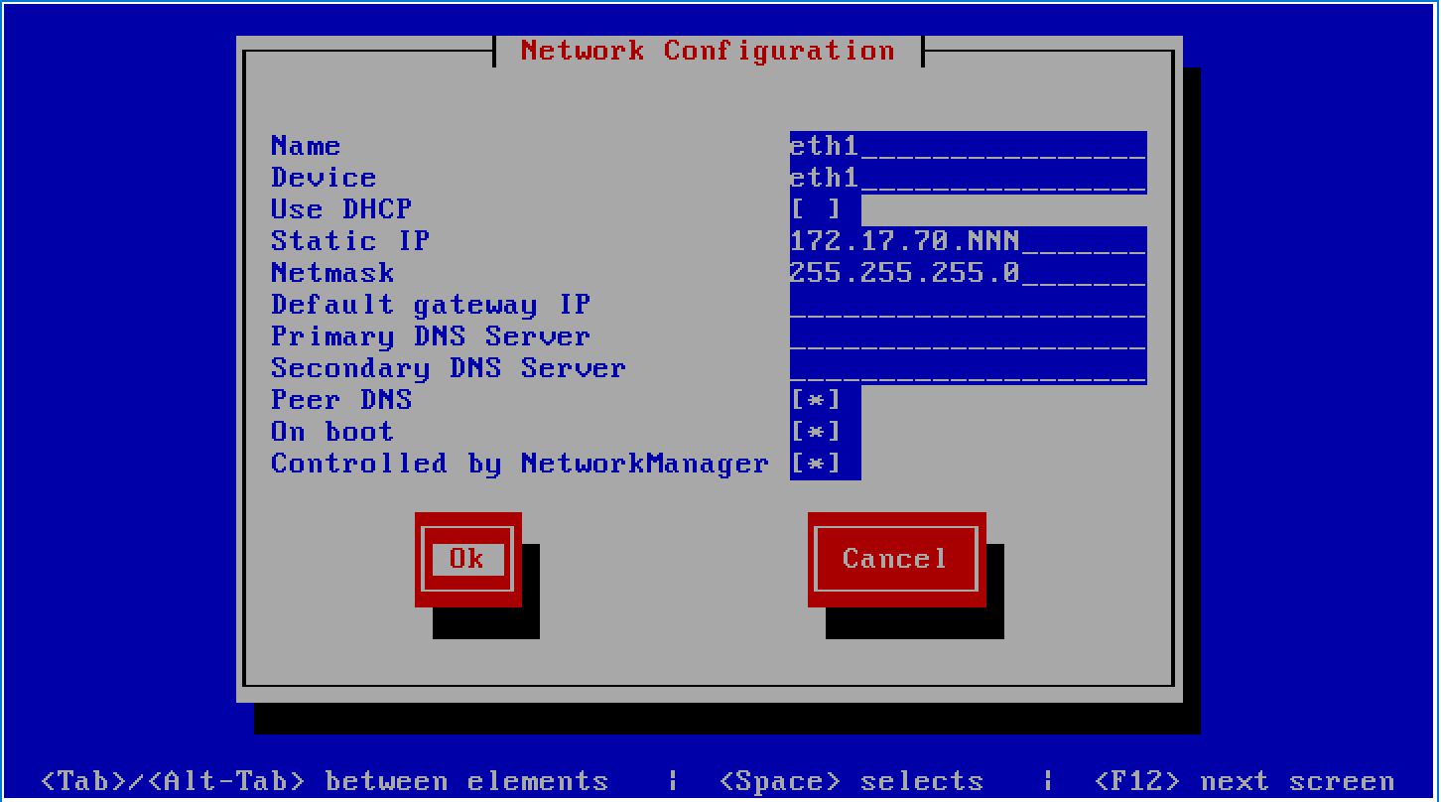This screenshot has width=1441, height=802.
Task: Select the Netmask field 255.255.255.0
Action: [x=969, y=273]
